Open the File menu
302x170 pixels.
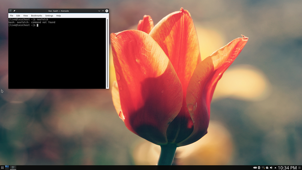pyautogui.click(x=11, y=15)
